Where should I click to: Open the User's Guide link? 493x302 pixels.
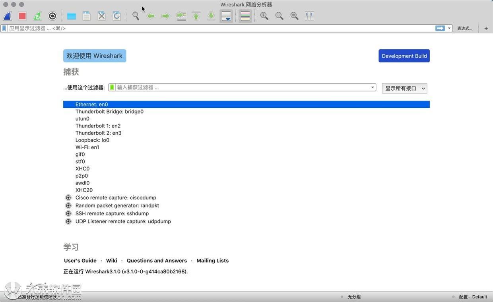(x=80, y=261)
